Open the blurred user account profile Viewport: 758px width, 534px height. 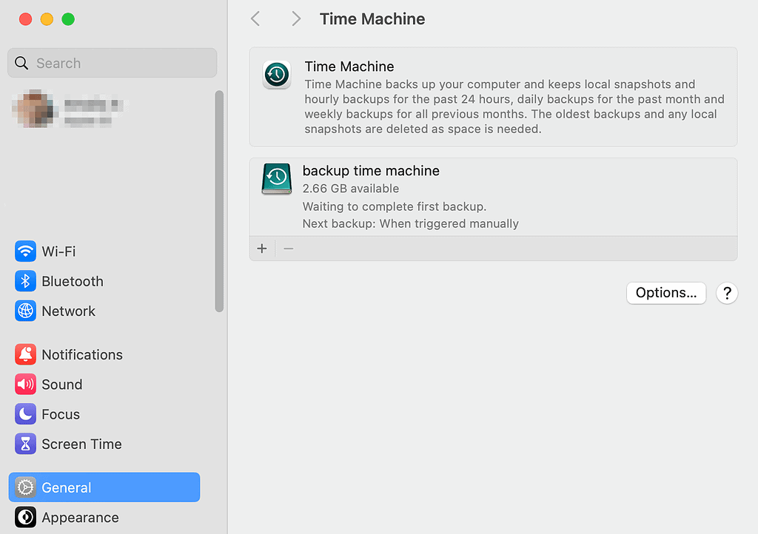click(69, 108)
